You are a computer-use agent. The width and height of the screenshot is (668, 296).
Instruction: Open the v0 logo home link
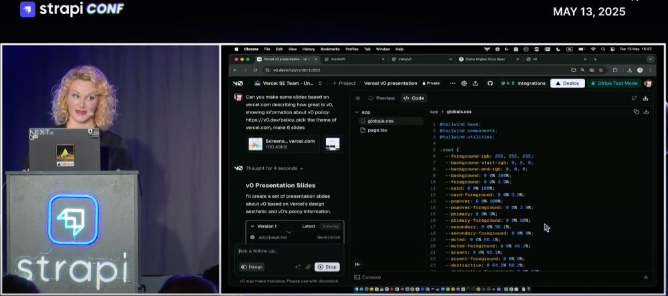(238, 84)
